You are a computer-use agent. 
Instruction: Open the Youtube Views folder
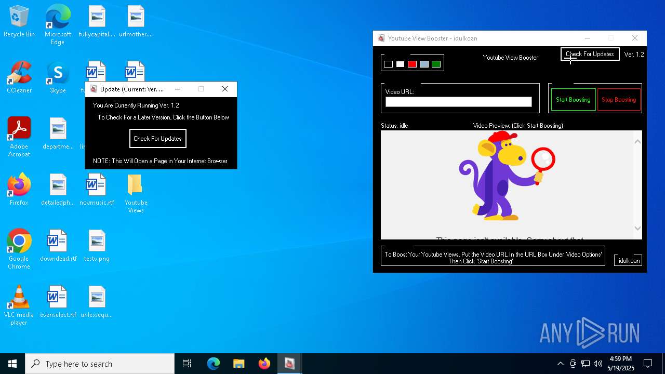[x=136, y=193]
